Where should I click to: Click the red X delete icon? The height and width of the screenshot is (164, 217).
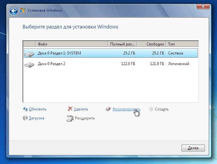[70, 109]
